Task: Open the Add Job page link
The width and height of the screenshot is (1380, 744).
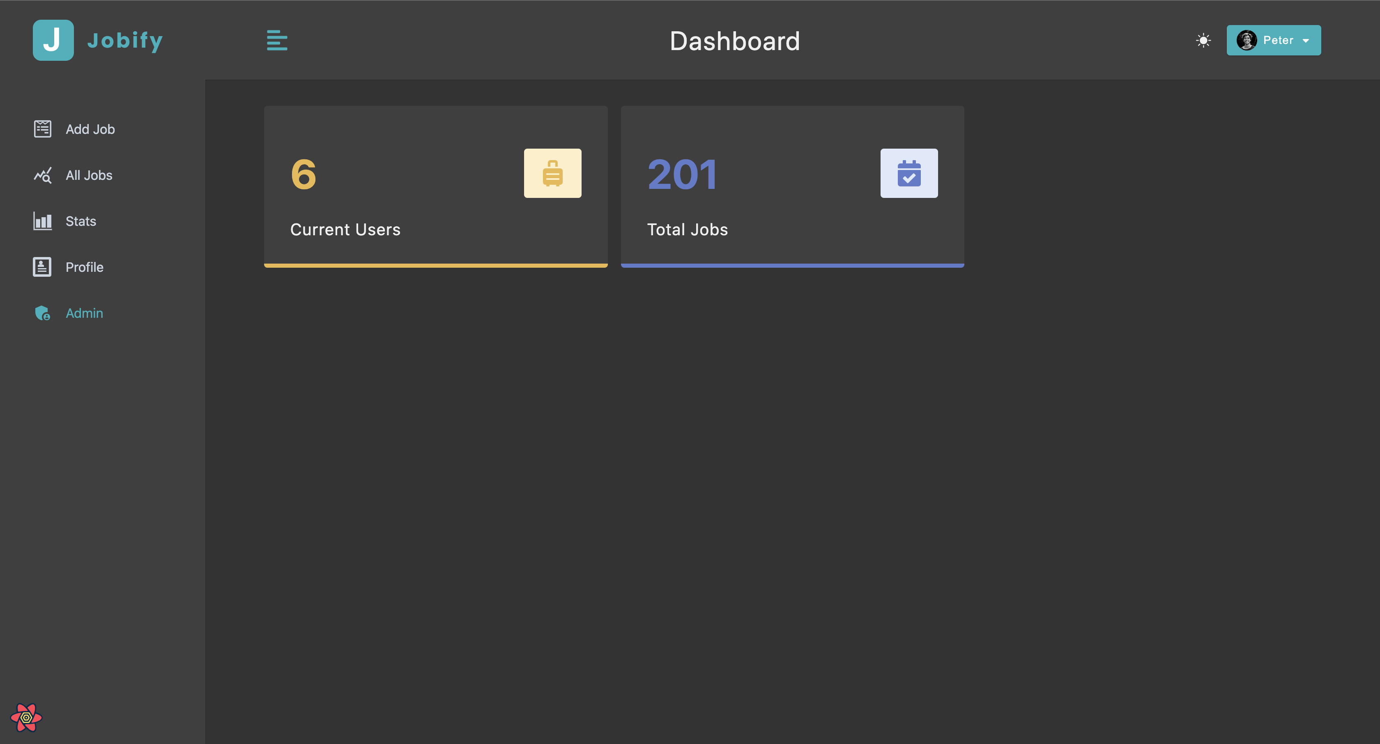Action: click(90, 129)
